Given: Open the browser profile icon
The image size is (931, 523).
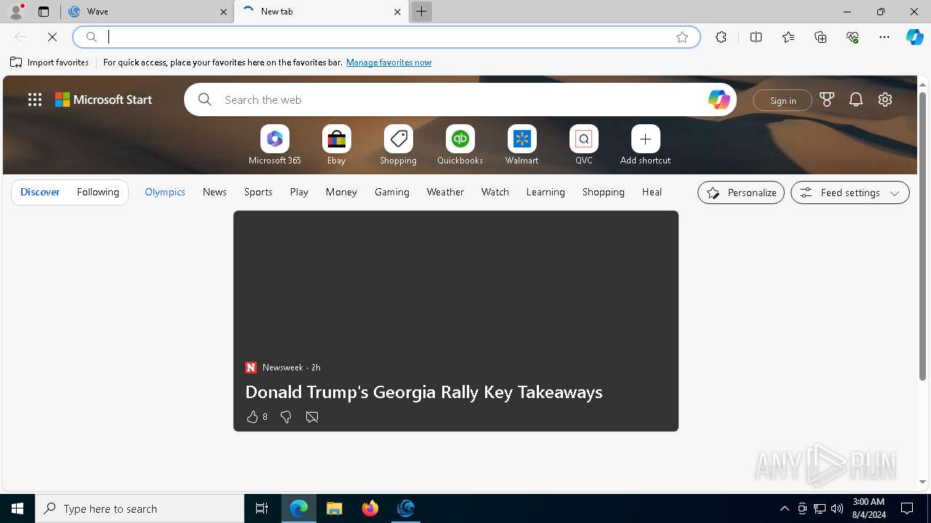Looking at the screenshot, I should [16, 12].
